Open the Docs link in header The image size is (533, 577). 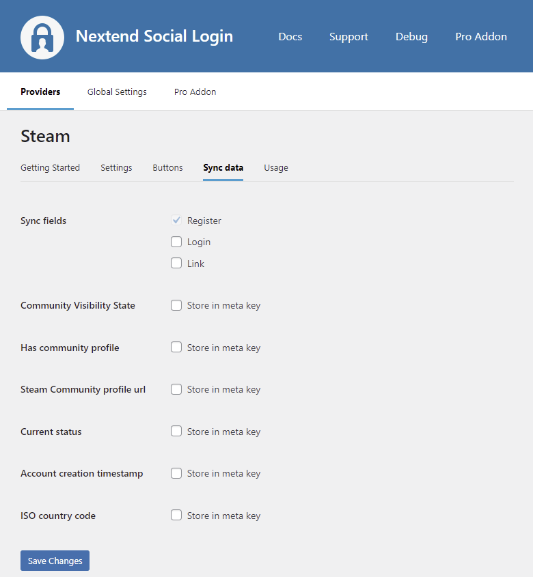[290, 37]
